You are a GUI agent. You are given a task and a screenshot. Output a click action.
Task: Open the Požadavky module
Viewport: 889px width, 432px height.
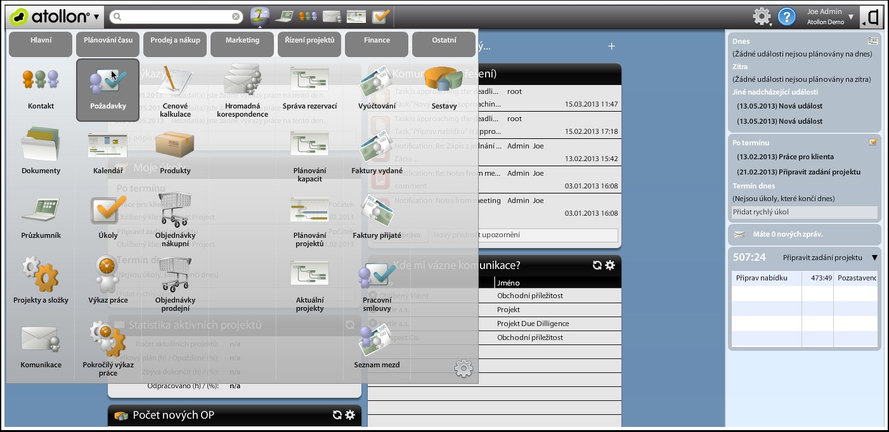[108, 84]
